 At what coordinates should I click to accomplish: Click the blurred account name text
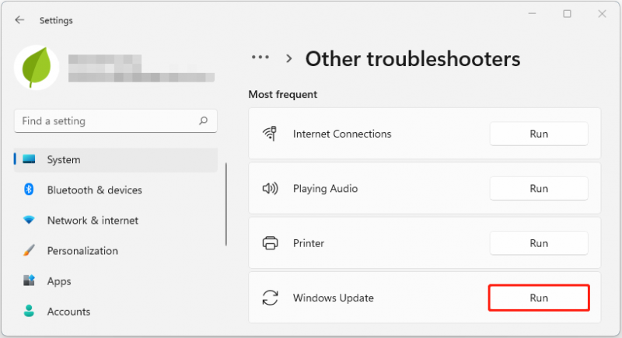142,68
